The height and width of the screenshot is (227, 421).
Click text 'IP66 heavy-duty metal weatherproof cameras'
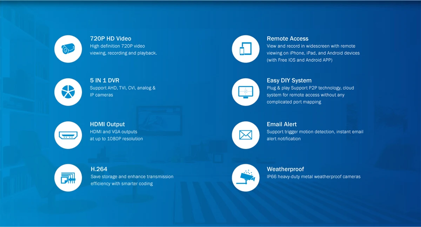[314, 177]
